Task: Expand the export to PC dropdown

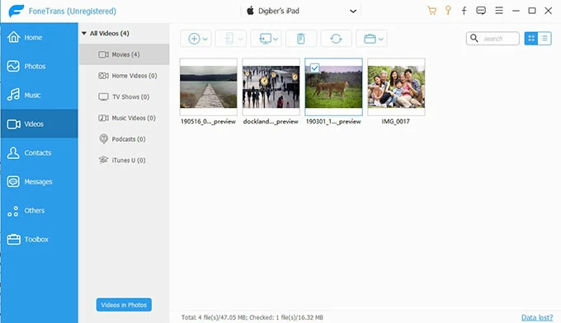Action: 266,39
